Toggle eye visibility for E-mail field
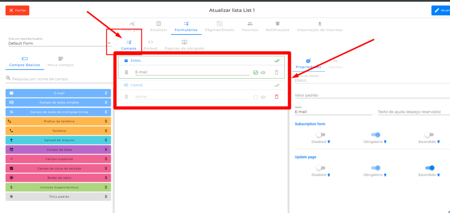 click(263, 72)
